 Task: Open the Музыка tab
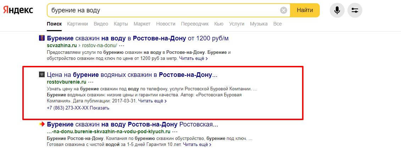coord(259,24)
